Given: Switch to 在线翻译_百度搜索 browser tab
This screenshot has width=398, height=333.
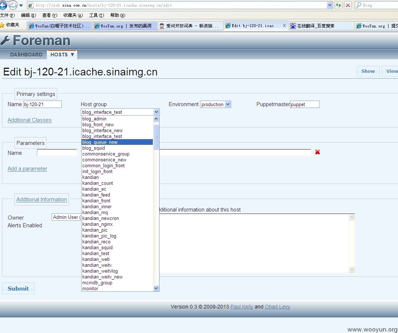Looking at the screenshot, I should [321, 26].
